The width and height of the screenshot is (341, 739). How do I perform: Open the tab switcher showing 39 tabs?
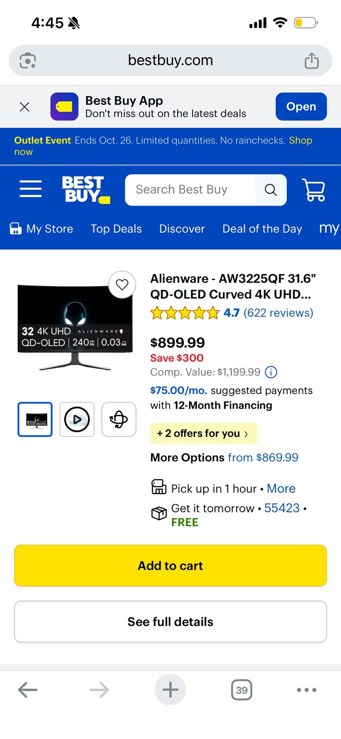(x=241, y=690)
